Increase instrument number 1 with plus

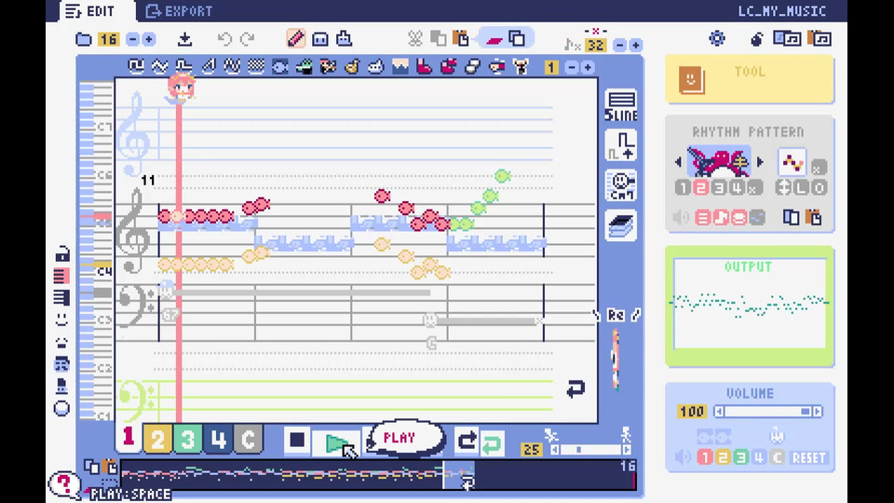(588, 68)
